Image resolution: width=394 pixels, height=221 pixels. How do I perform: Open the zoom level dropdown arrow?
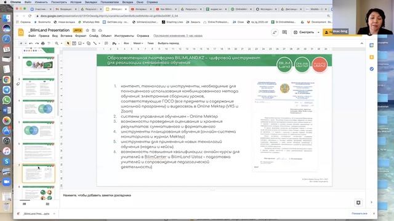(x=62, y=44)
